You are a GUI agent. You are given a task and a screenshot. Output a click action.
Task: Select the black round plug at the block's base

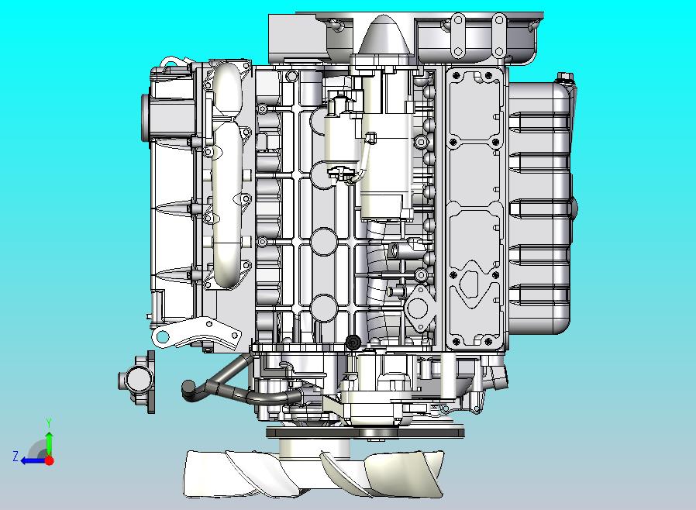[353, 342]
